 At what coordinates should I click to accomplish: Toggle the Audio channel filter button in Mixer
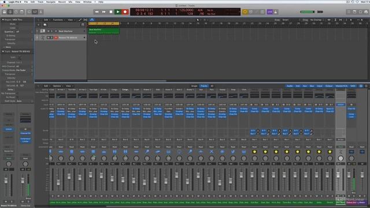tap(290, 86)
